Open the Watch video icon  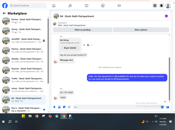click(86, 6)
